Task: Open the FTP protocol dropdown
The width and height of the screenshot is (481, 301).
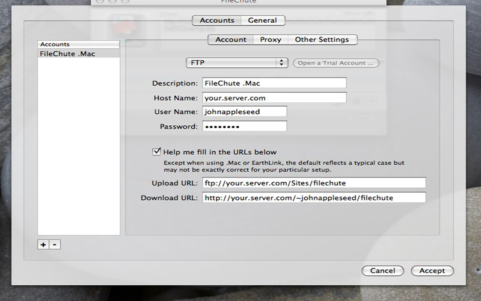Action: click(x=237, y=63)
